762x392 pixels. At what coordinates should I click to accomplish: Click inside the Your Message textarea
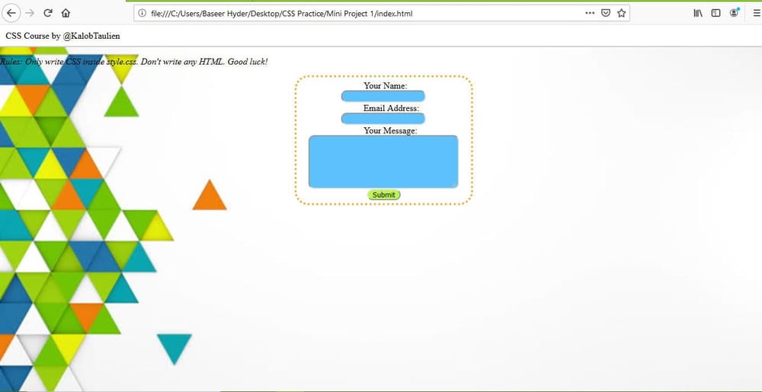pyautogui.click(x=383, y=161)
